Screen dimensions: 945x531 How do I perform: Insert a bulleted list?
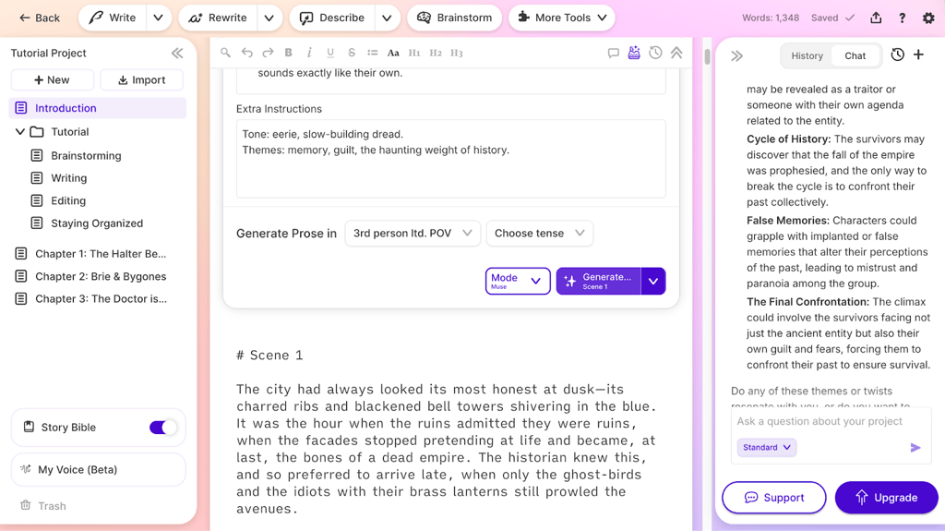pyautogui.click(x=372, y=54)
